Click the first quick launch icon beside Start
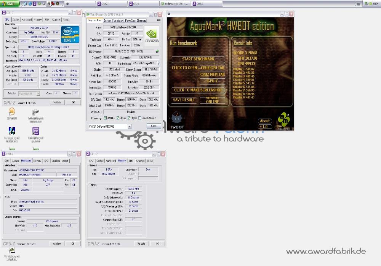 [26, 4]
